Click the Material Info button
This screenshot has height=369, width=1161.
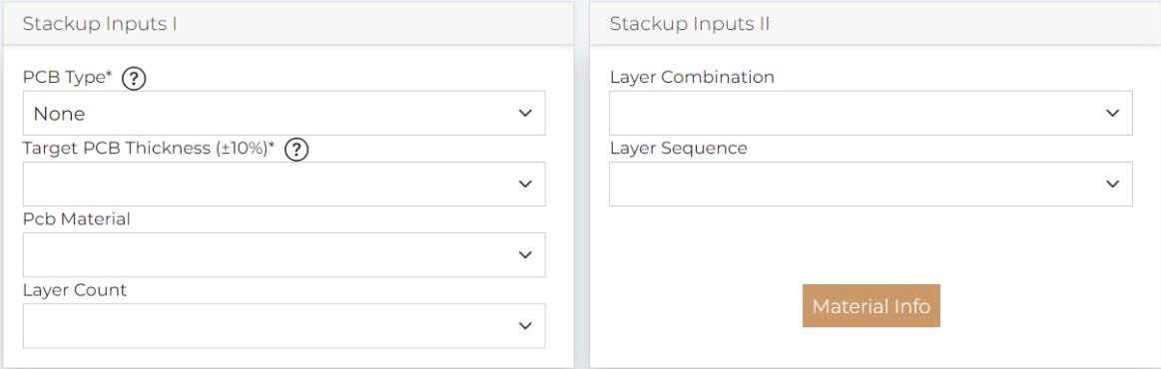pos(871,305)
